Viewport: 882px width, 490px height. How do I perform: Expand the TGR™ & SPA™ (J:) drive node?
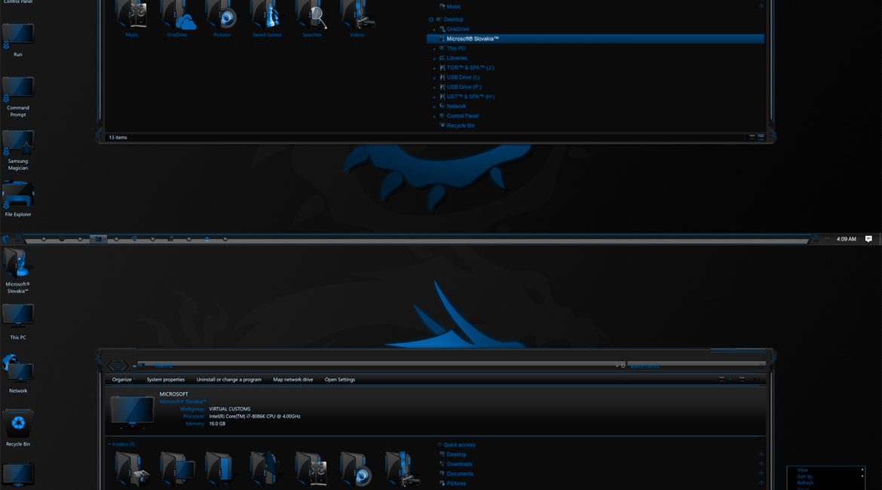pyautogui.click(x=434, y=68)
